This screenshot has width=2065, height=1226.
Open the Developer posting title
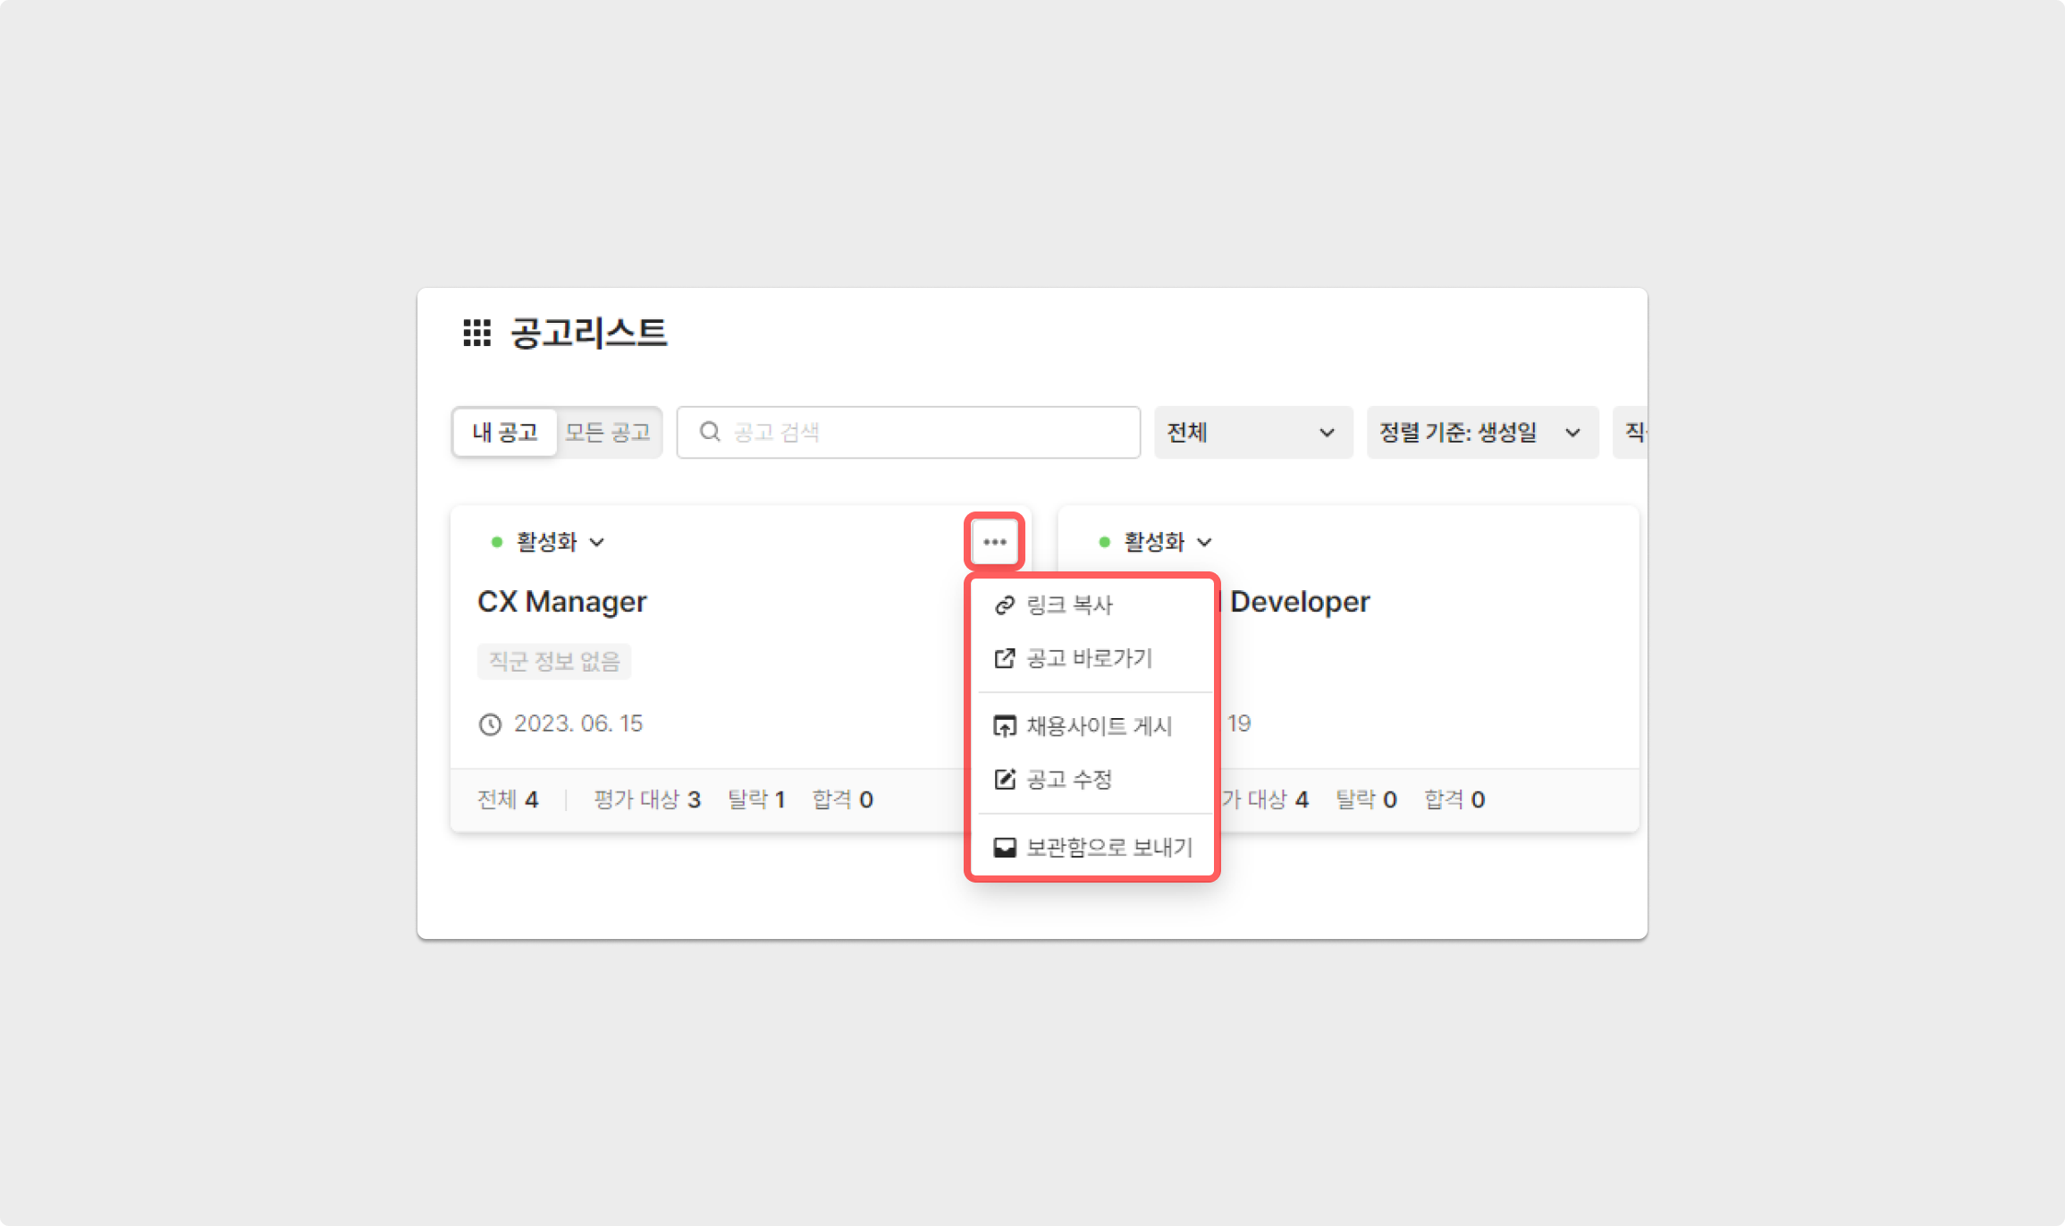coord(1299,602)
